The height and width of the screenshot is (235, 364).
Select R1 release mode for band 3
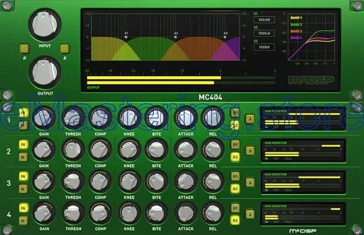point(235,177)
